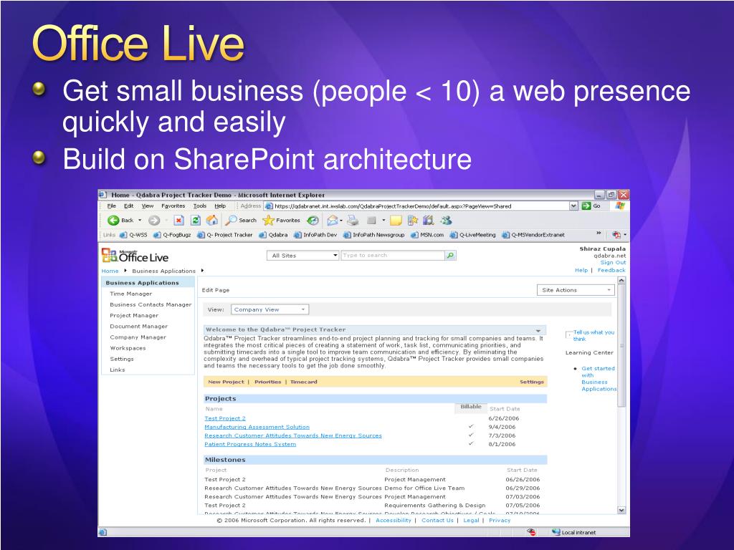The image size is (734, 550).
Task: Click the Forward arrow icon
Action: (153, 221)
